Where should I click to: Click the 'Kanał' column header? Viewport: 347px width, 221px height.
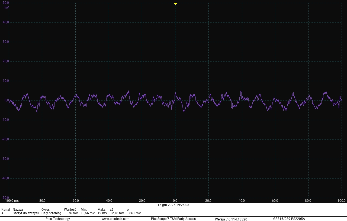point(6,210)
